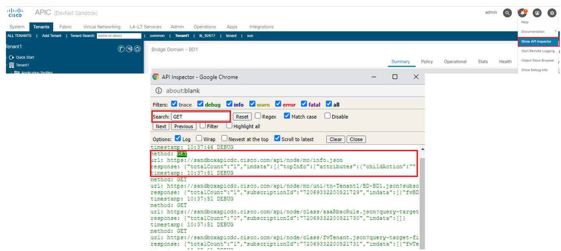Screen dimensions: 561x251
Task: Click the first round icon beside Tenant1 title
Action: pos(121,49)
